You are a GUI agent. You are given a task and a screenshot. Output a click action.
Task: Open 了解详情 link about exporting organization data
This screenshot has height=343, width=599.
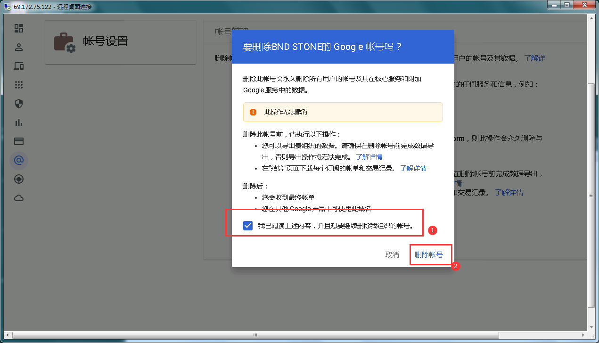369,156
